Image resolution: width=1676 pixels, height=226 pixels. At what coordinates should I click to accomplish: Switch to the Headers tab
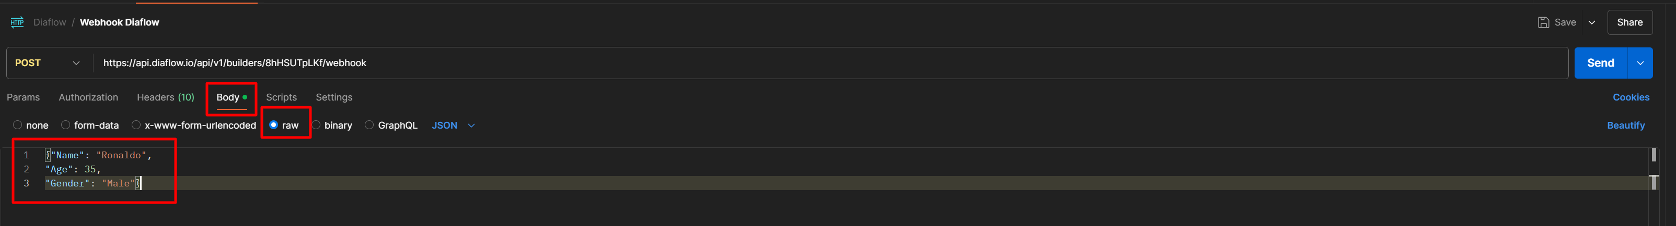click(165, 97)
